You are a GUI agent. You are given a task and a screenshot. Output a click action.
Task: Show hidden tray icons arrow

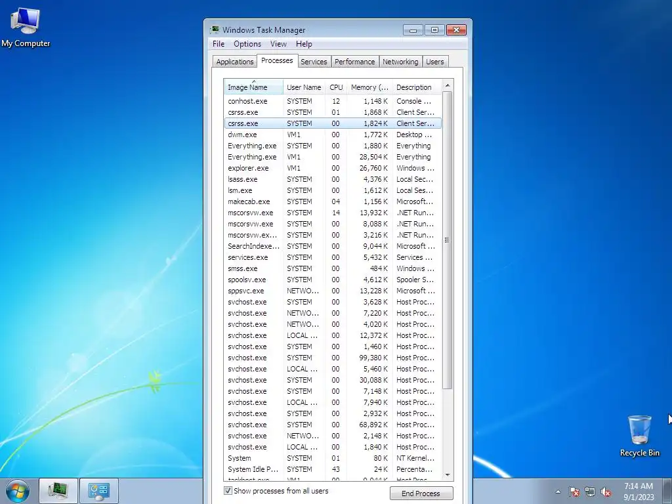[558, 492]
